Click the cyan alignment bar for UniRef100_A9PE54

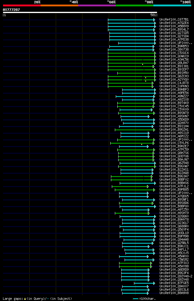pyautogui.click(x=139, y=93)
